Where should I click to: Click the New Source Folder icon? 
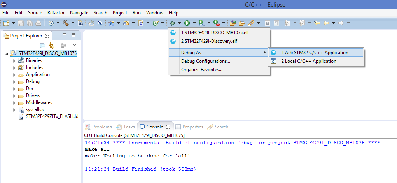126,23
